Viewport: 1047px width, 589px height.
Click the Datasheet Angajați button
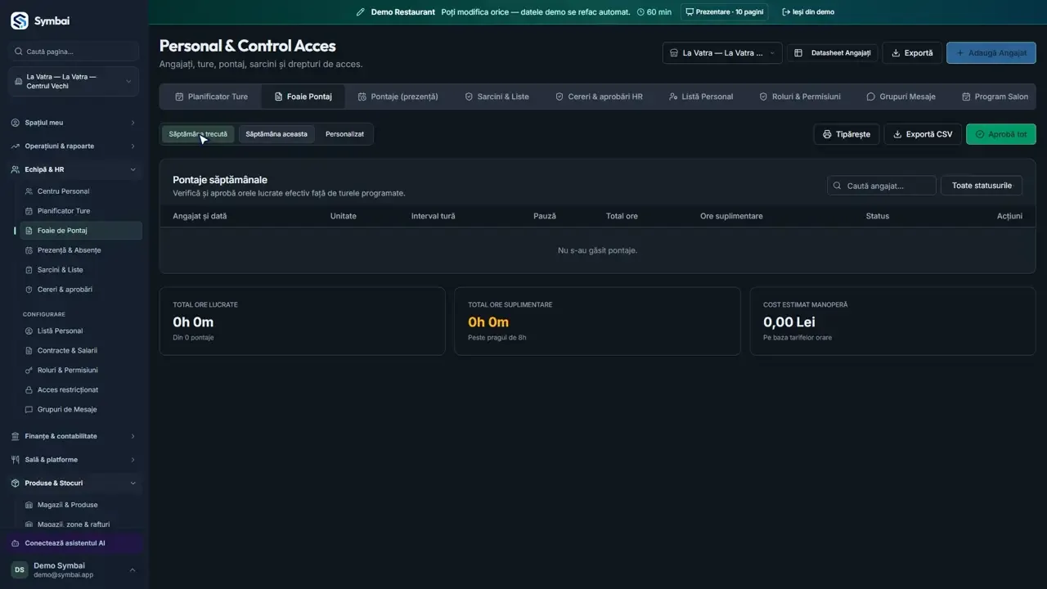pyautogui.click(x=833, y=53)
